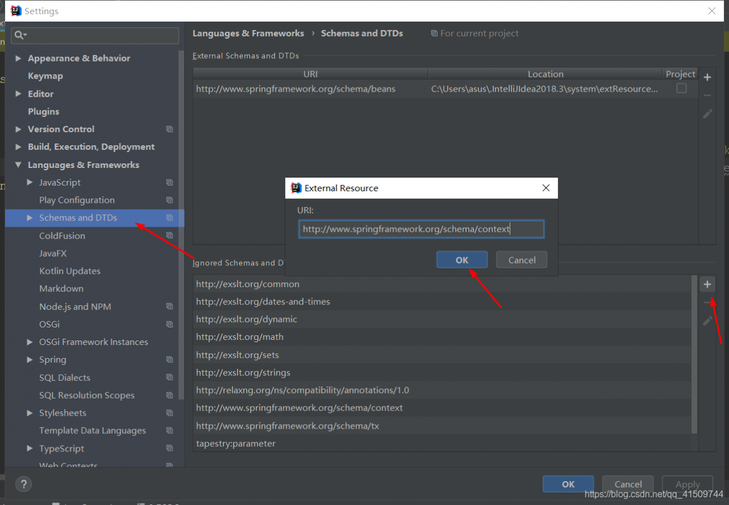Click the project-level icon beside Version Control
The image size is (729, 505).
(169, 129)
